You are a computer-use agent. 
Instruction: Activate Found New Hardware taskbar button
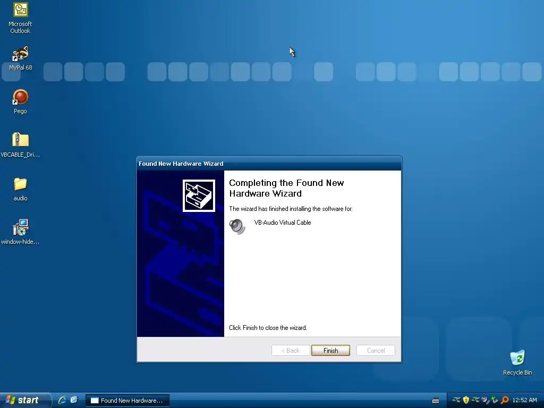127,401
